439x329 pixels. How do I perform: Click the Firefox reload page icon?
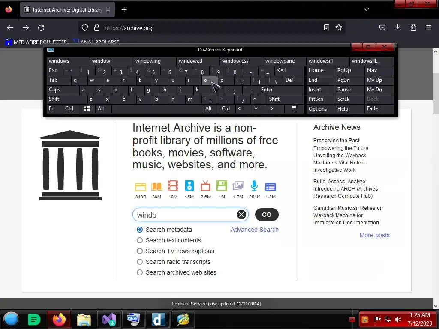tap(41, 28)
